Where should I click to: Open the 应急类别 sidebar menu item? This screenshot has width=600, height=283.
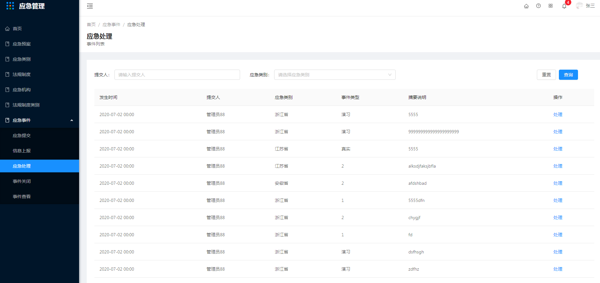tap(40, 59)
